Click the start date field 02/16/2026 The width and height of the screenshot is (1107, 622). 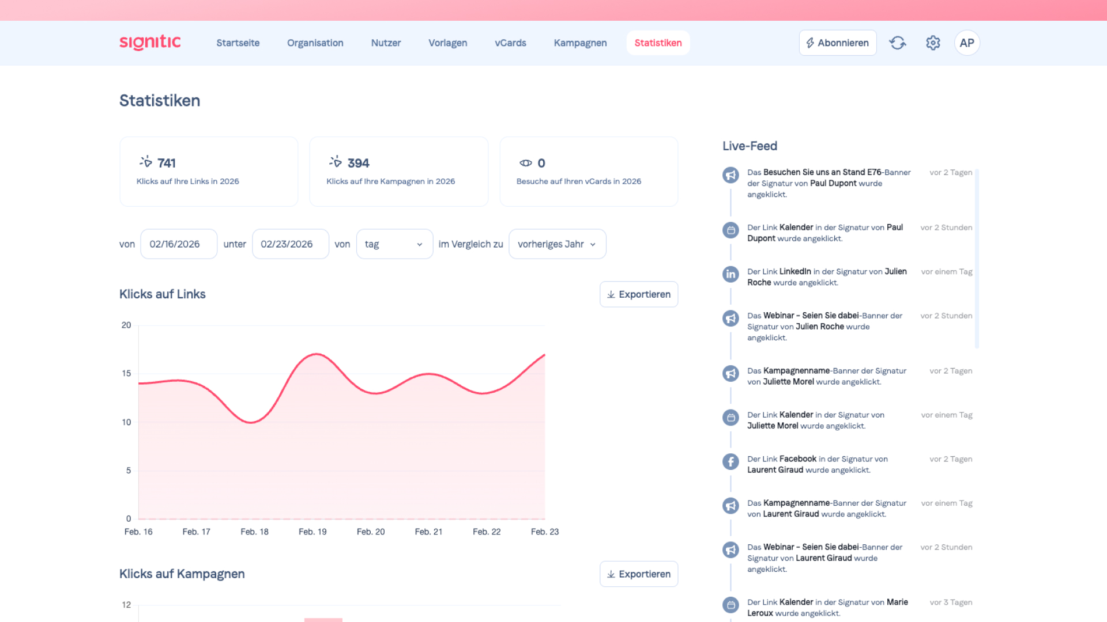(x=179, y=244)
